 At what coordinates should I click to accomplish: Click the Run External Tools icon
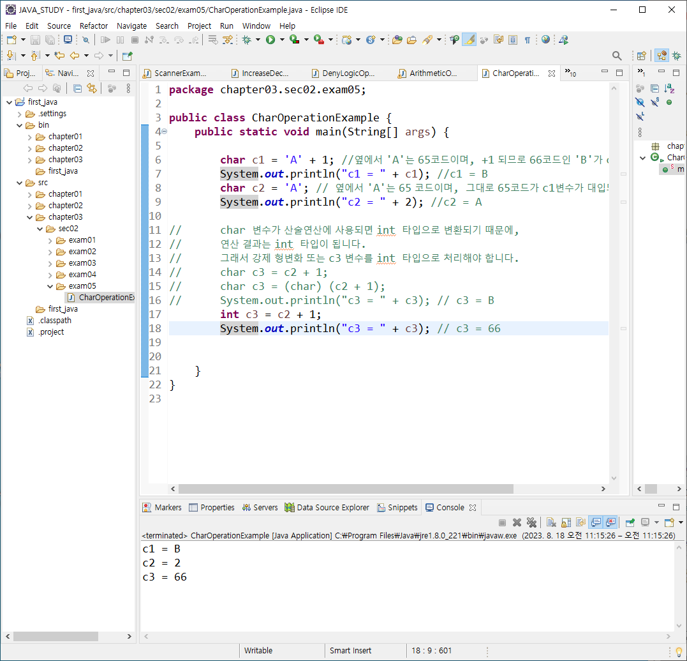click(319, 40)
